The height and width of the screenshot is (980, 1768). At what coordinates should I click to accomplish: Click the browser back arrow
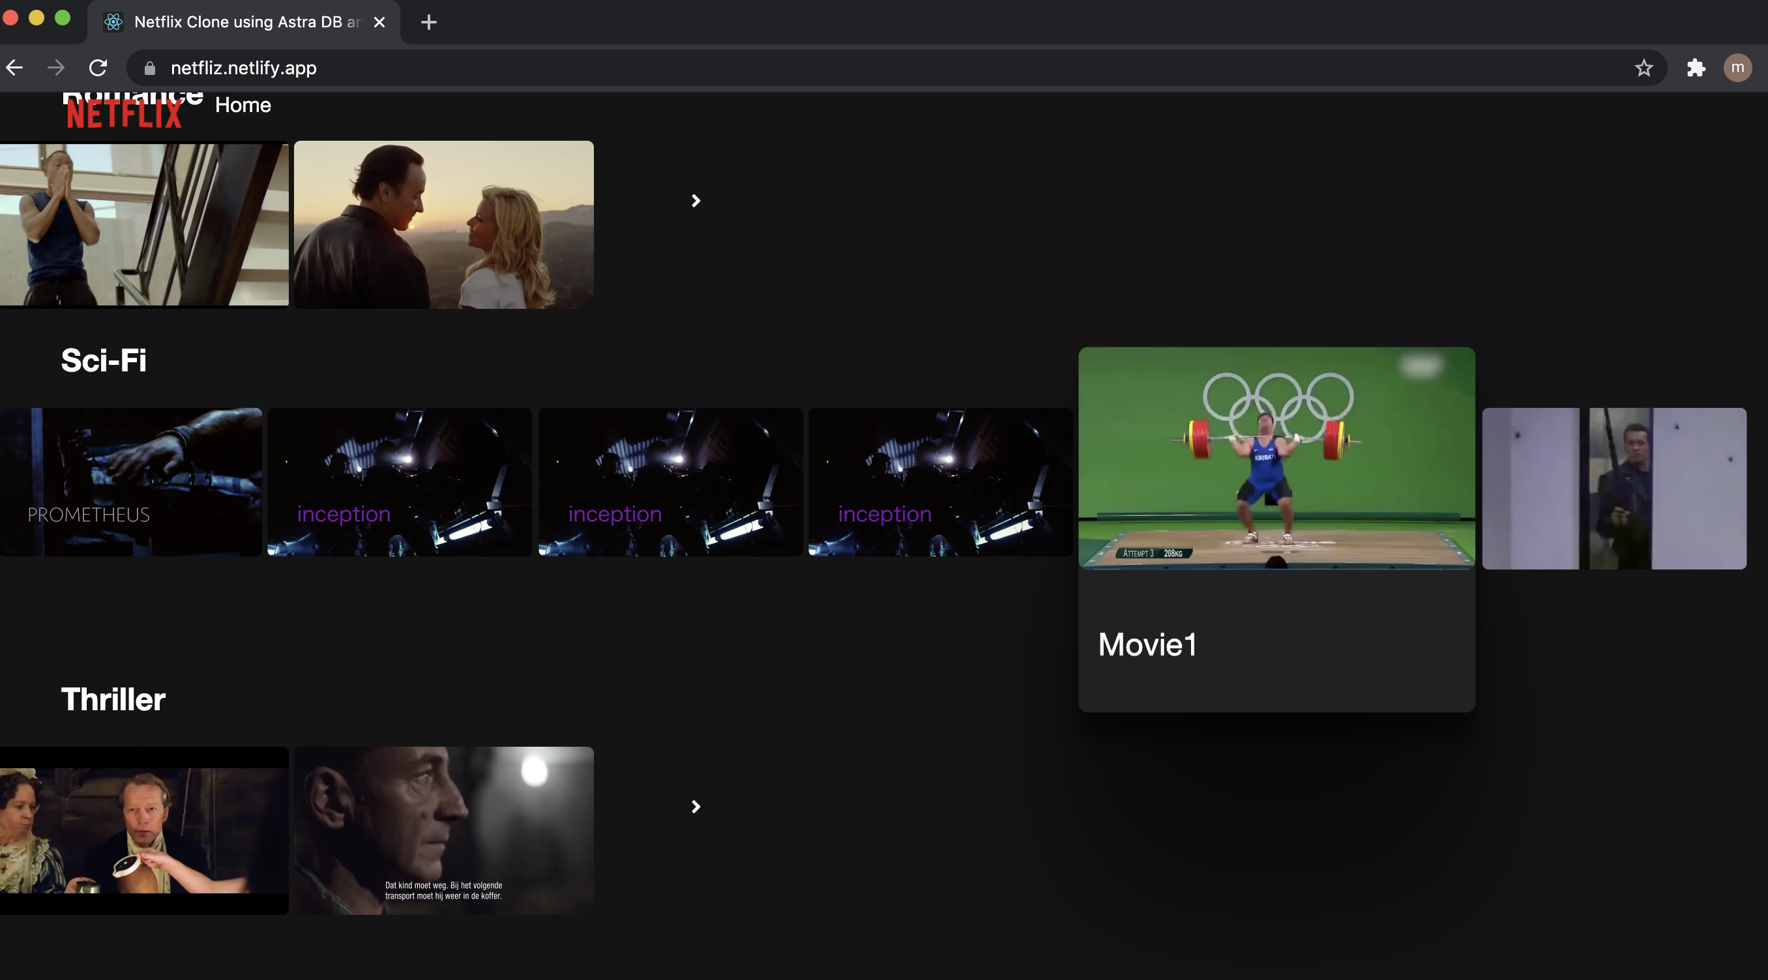tap(14, 67)
